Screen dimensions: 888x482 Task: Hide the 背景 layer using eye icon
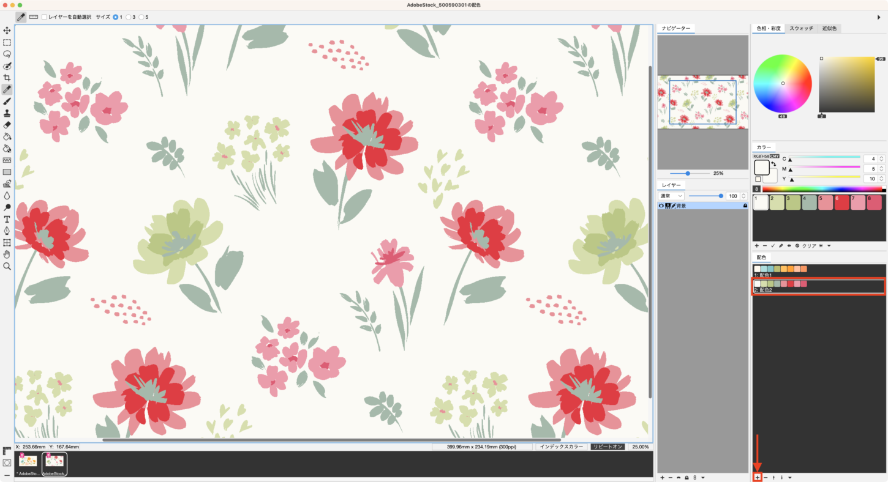click(661, 206)
